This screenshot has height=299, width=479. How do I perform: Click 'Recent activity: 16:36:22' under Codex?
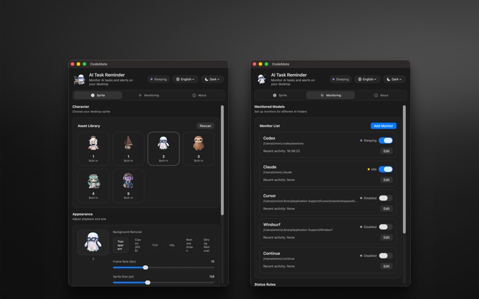pos(281,152)
